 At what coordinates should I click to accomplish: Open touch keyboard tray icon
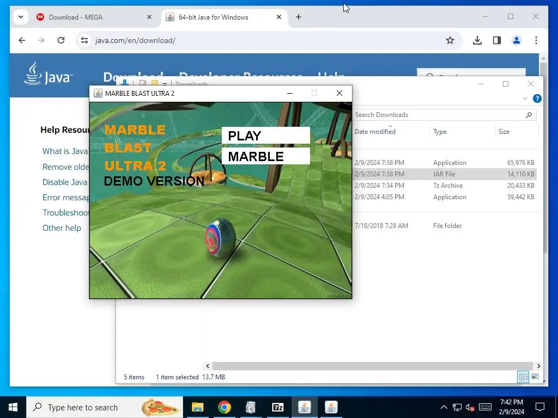coord(485,407)
